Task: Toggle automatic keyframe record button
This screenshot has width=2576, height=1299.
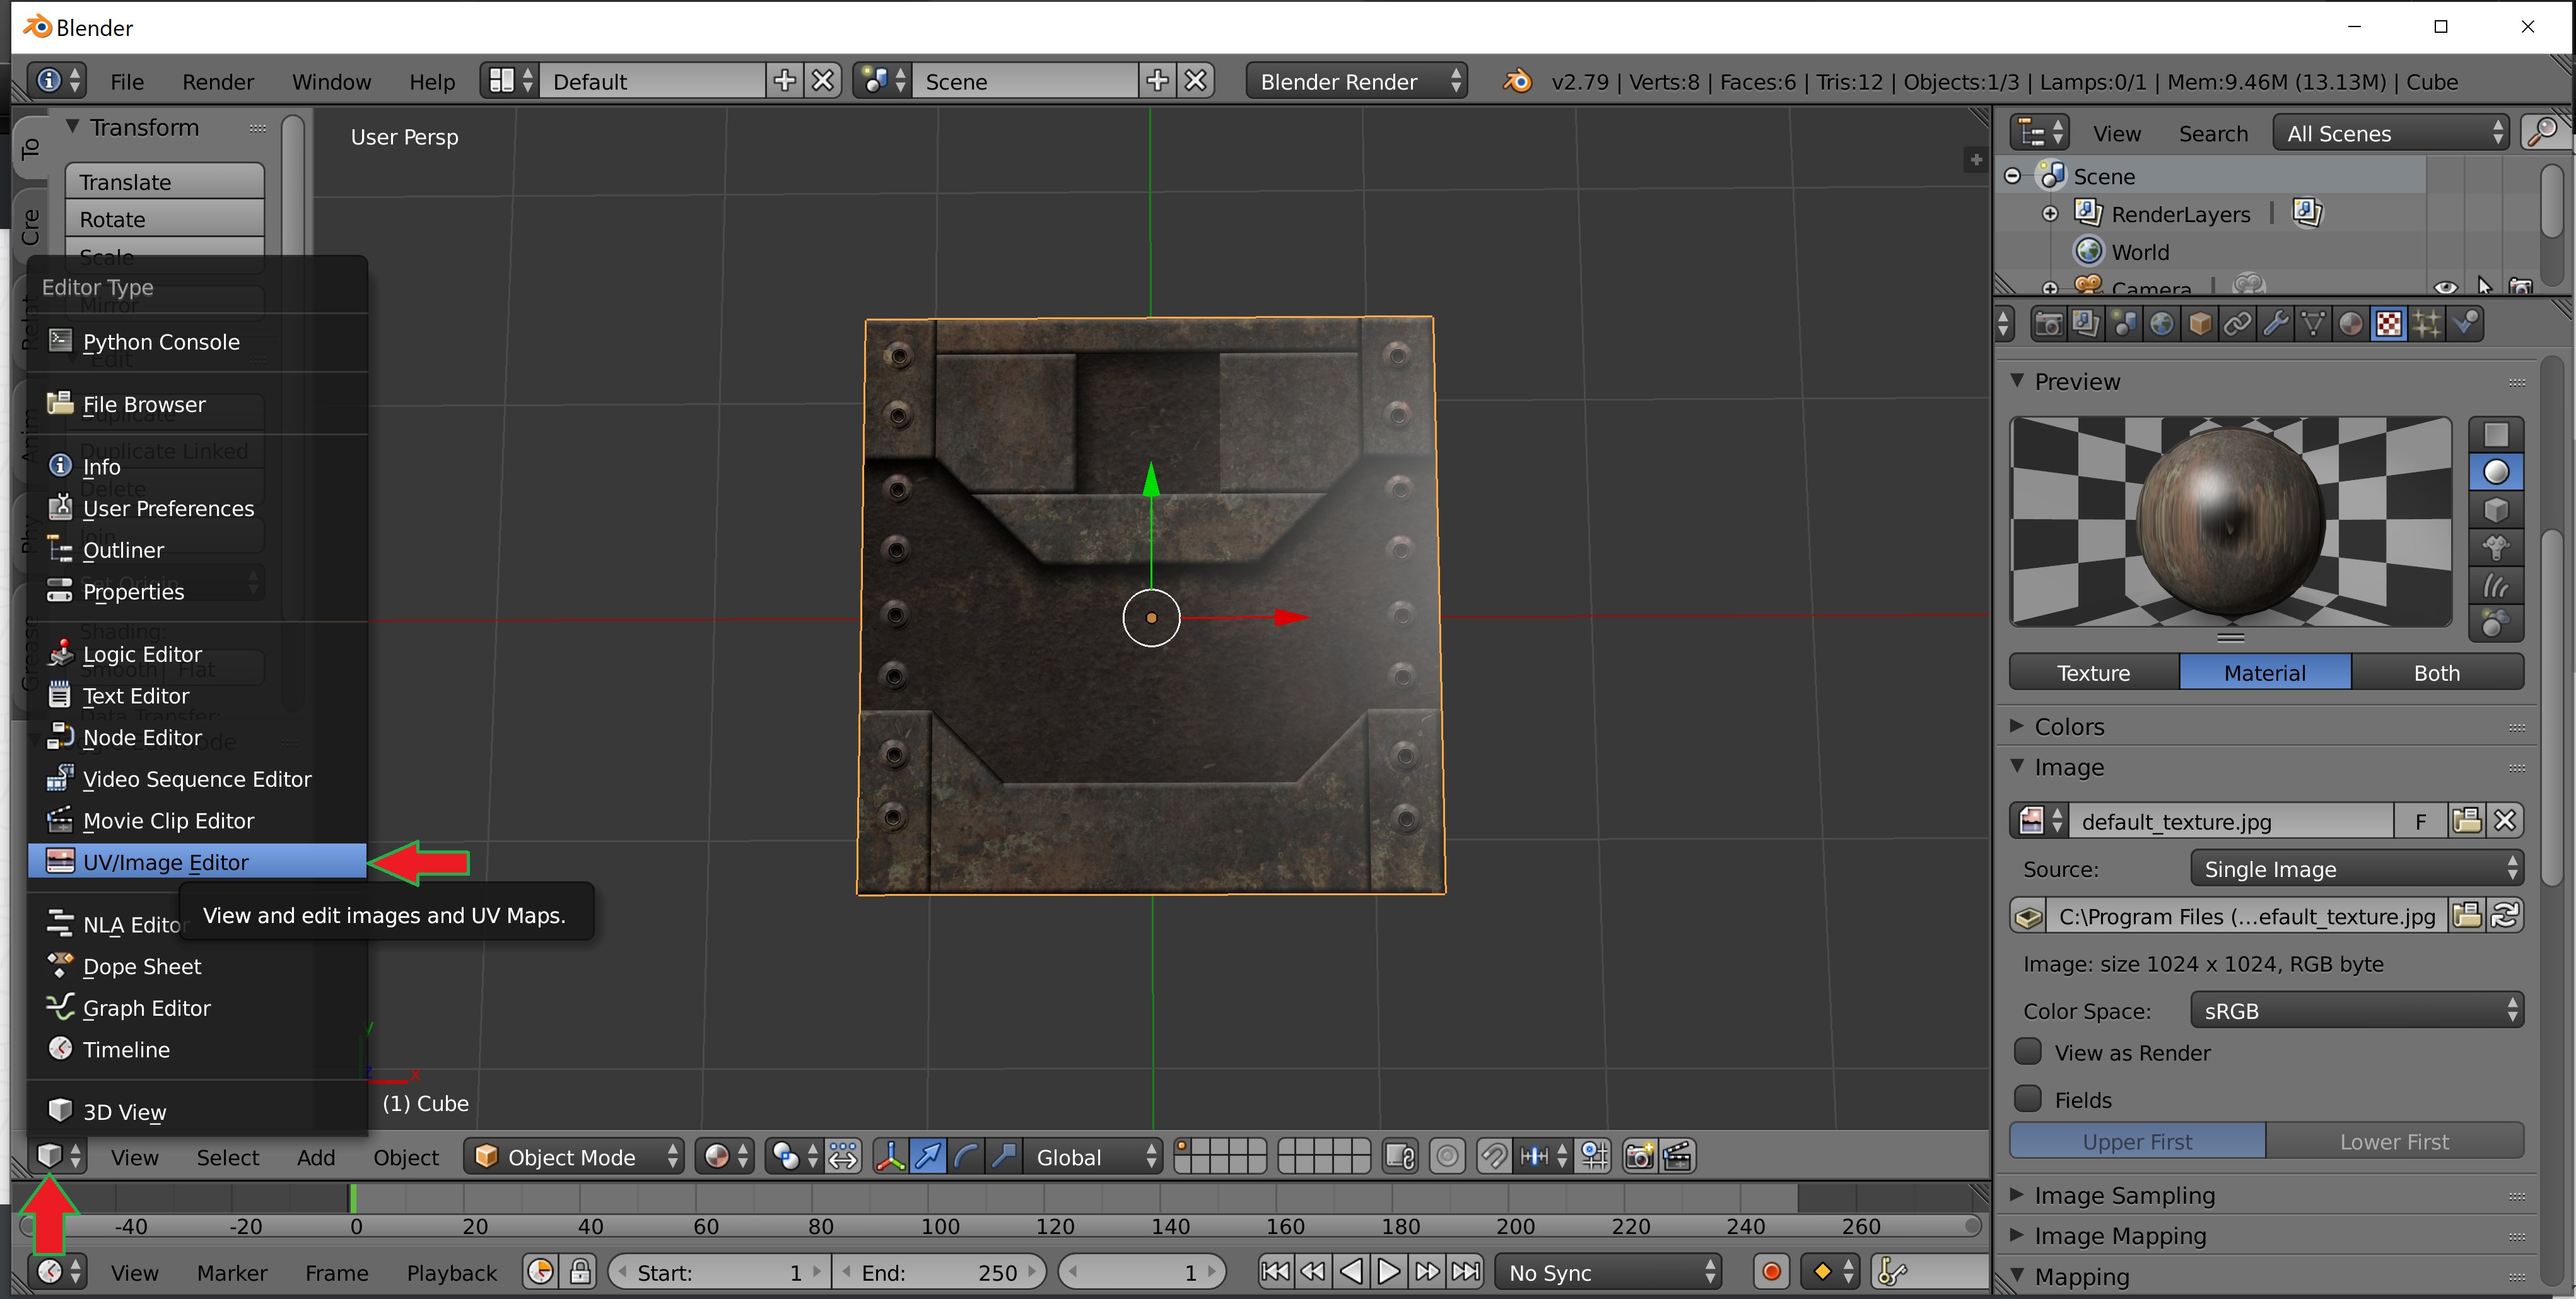Action: point(1771,1272)
